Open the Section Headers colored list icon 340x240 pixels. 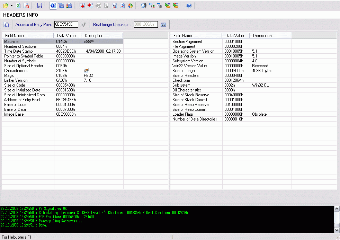point(69,6)
